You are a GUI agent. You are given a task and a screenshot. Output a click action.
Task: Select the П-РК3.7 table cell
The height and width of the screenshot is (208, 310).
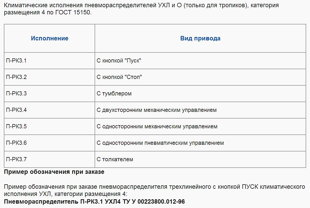50,159
